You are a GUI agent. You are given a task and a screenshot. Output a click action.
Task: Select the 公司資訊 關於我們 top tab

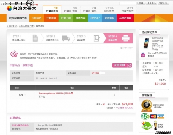109,10
